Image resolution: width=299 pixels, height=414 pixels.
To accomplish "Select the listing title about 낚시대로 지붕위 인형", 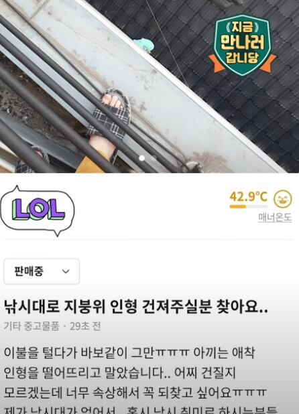I will (136, 307).
